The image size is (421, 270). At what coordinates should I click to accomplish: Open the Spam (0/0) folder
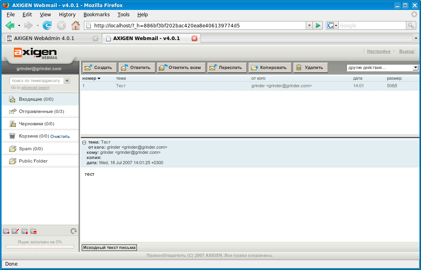(40, 149)
